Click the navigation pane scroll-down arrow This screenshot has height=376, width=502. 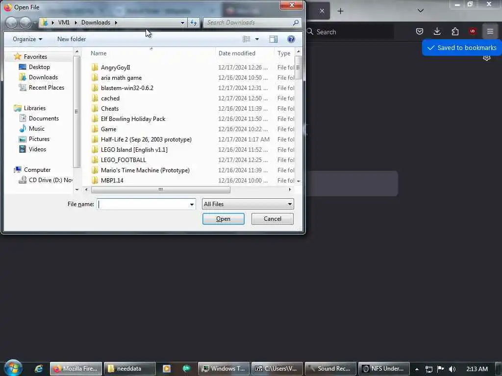tap(76, 189)
